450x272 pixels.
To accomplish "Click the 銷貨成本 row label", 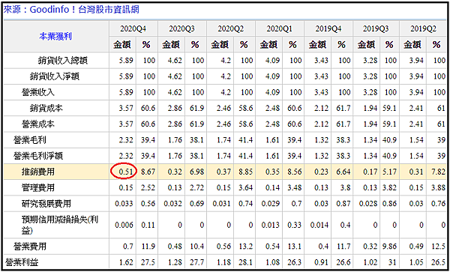I will click(46, 108).
